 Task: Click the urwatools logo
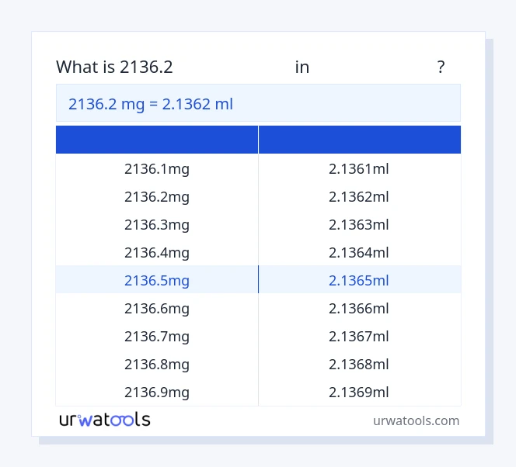pos(105,420)
